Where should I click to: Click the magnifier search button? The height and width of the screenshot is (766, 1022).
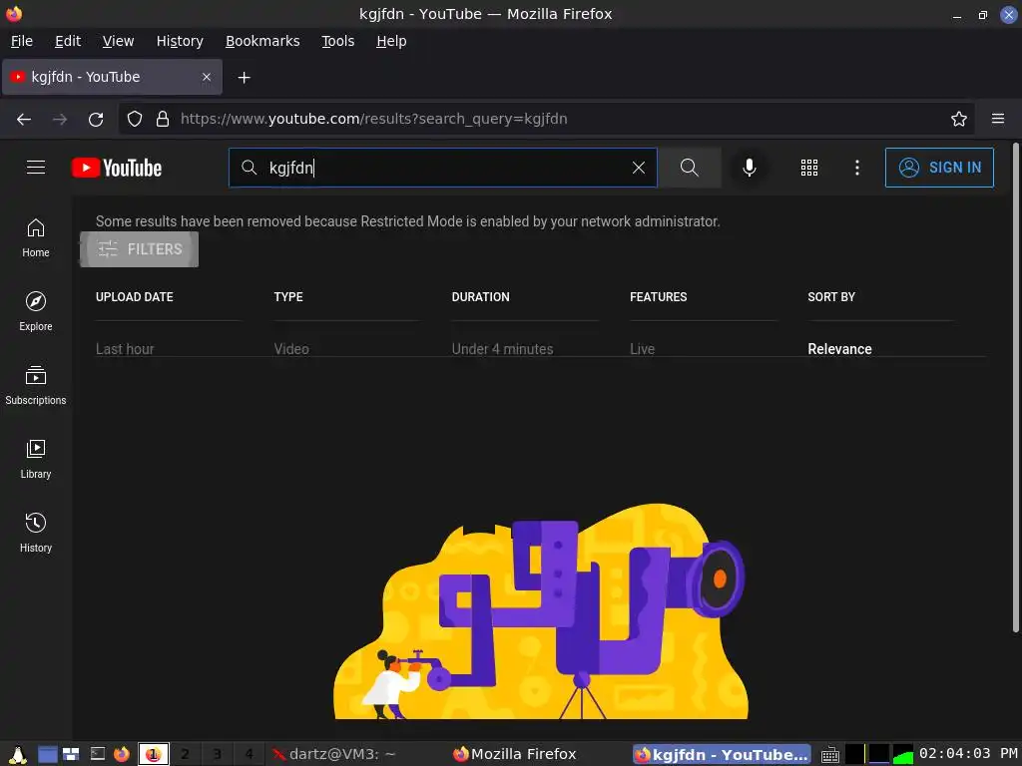click(689, 168)
